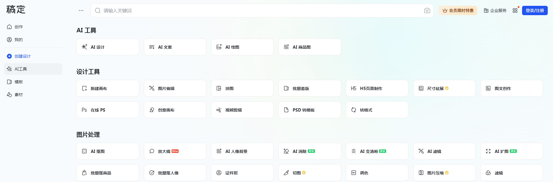
Task: Click the 登录/注册 button
Action: pos(535,10)
